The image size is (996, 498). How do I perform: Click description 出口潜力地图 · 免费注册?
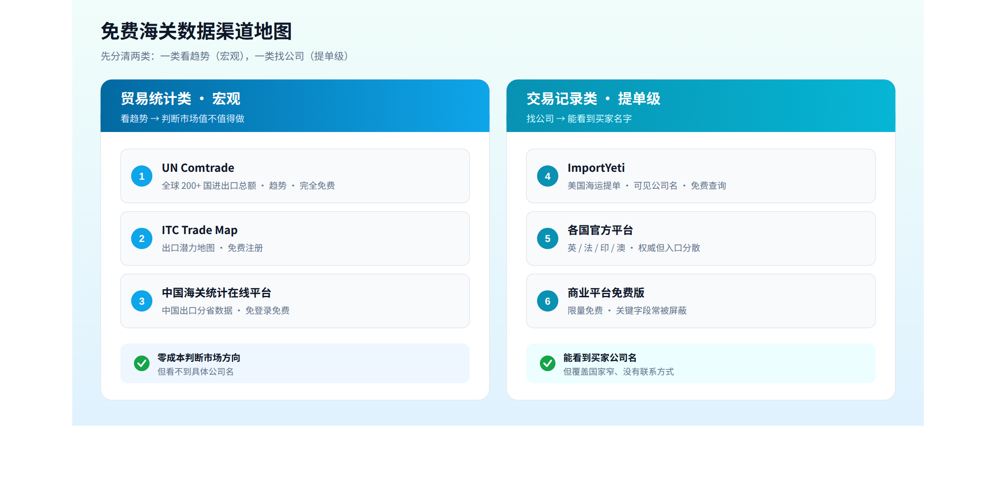pyautogui.click(x=212, y=248)
